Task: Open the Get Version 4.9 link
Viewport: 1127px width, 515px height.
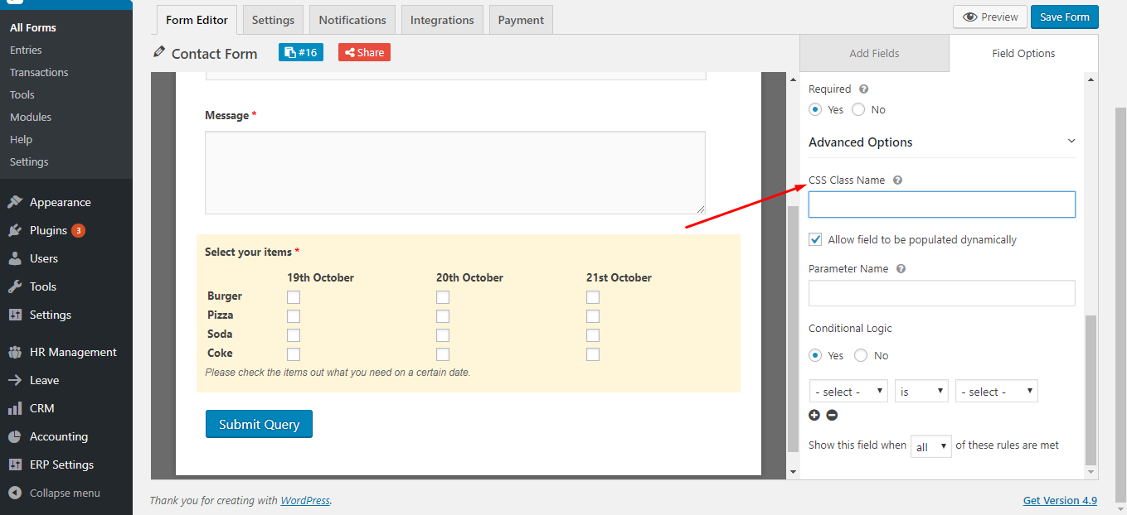Action: click(x=1060, y=500)
